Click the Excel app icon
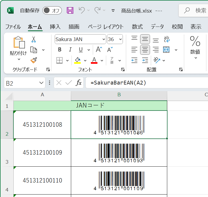The image size is (208, 197). pyautogui.click(x=10, y=10)
